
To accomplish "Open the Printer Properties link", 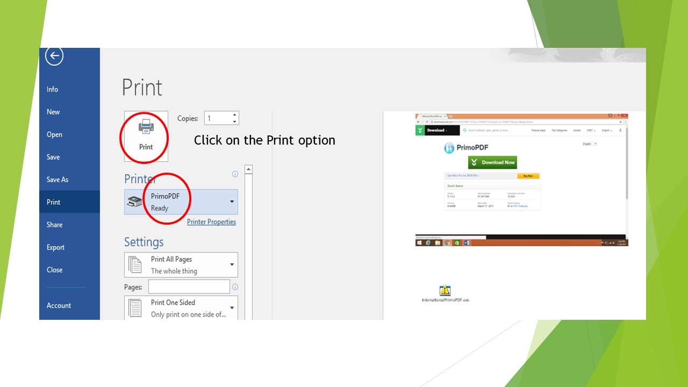I will coord(211,222).
